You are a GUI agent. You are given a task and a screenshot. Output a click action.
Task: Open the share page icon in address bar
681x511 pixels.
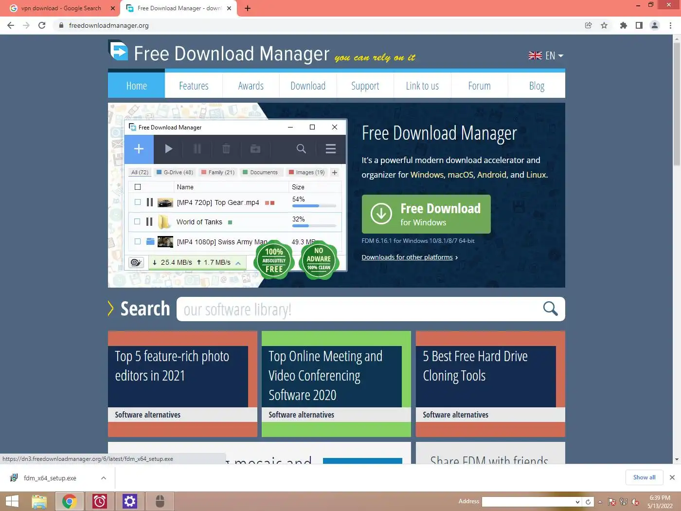click(x=588, y=25)
